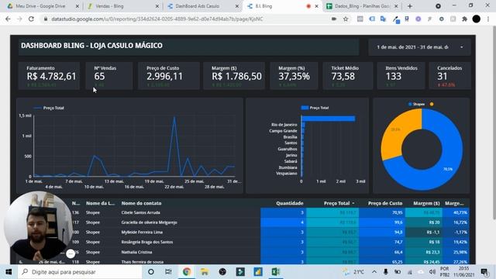Click the Preço Total bar chart legend
This screenshot has height=279, width=496.
[x=315, y=108]
